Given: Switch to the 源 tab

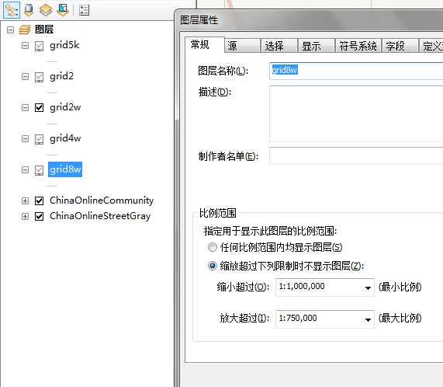Looking at the screenshot, I should point(242,46).
